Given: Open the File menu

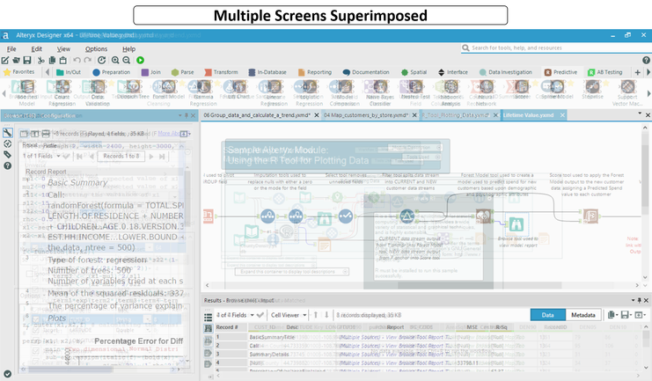Looking at the screenshot, I should (x=11, y=48).
